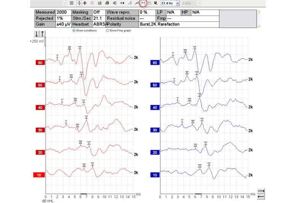Select the red 10 dB intensity handle
Viewport: 305px width, 203px height.
coord(40,175)
